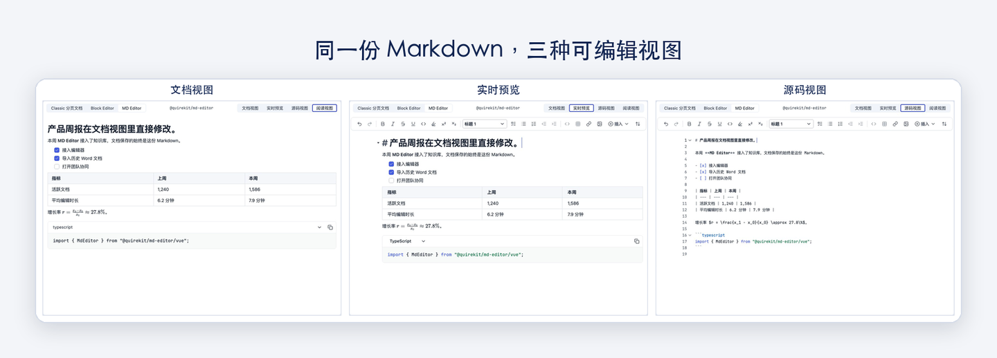Open the TypeScript language dropdown in the 实时预览 panel
The height and width of the screenshot is (358, 997).
tap(407, 241)
